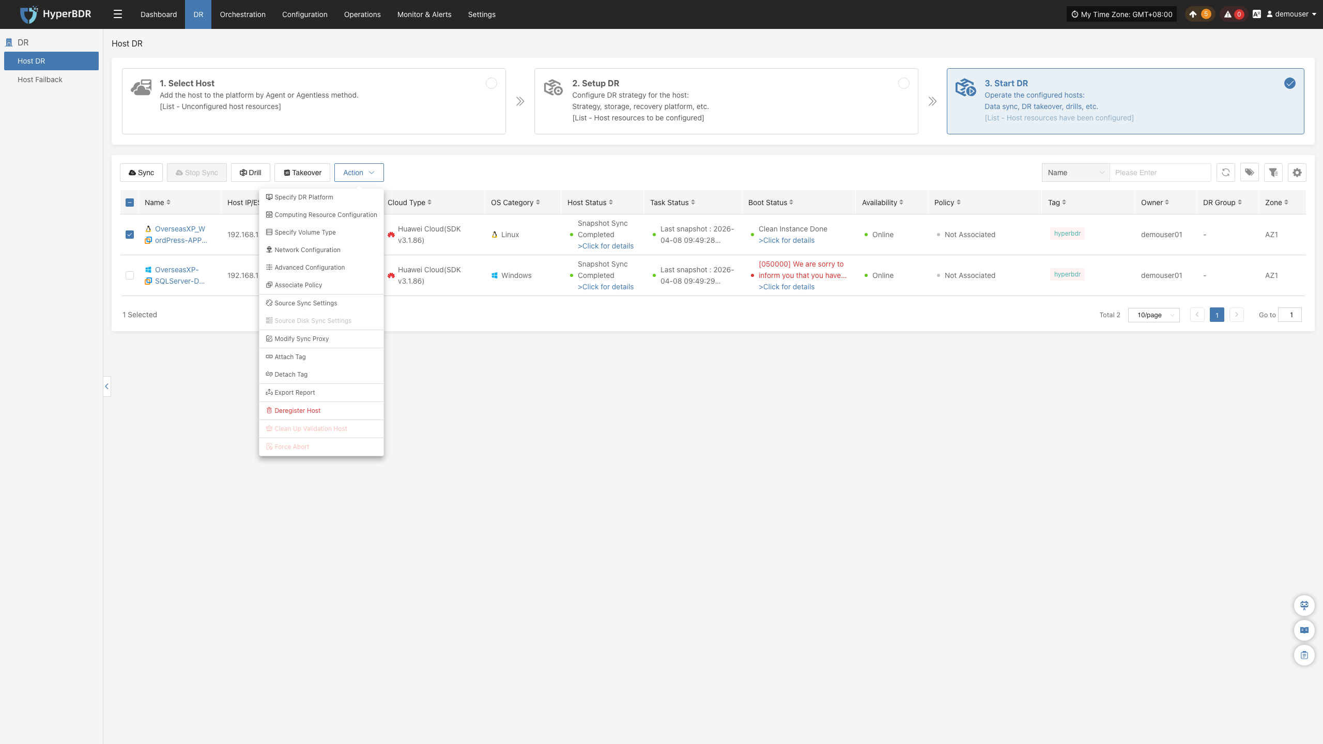The height and width of the screenshot is (744, 1323).
Task: Open the tag filter icon
Action: coord(1249,173)
